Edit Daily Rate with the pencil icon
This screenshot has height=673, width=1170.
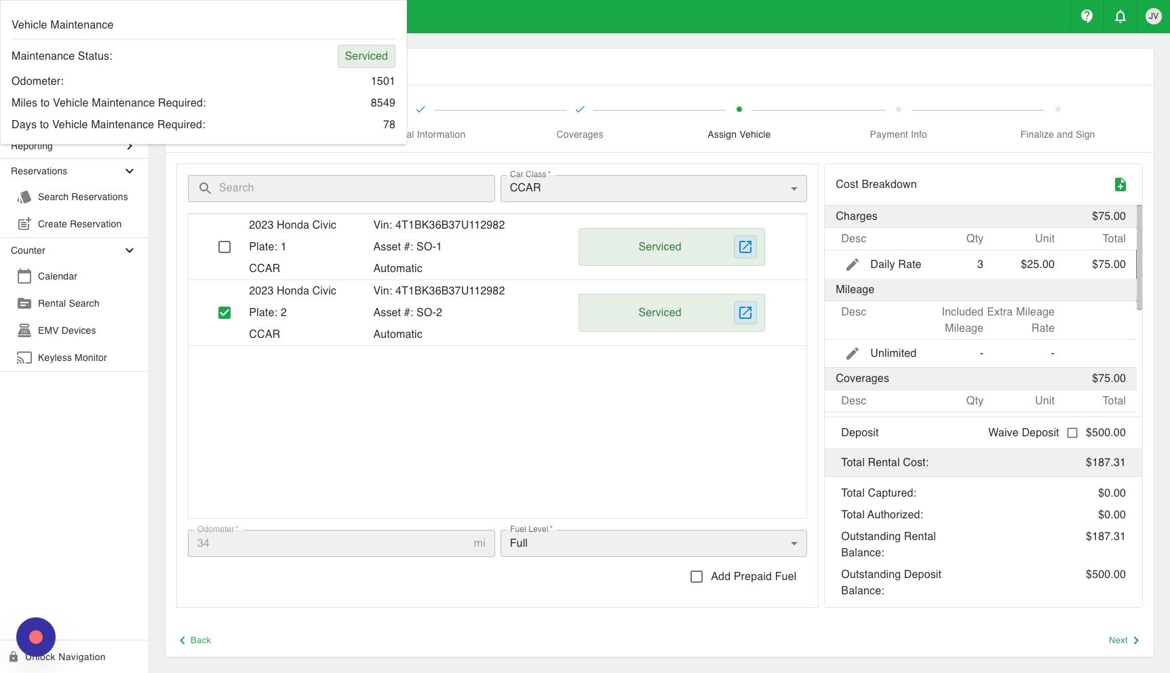click(x=853, y=264)
